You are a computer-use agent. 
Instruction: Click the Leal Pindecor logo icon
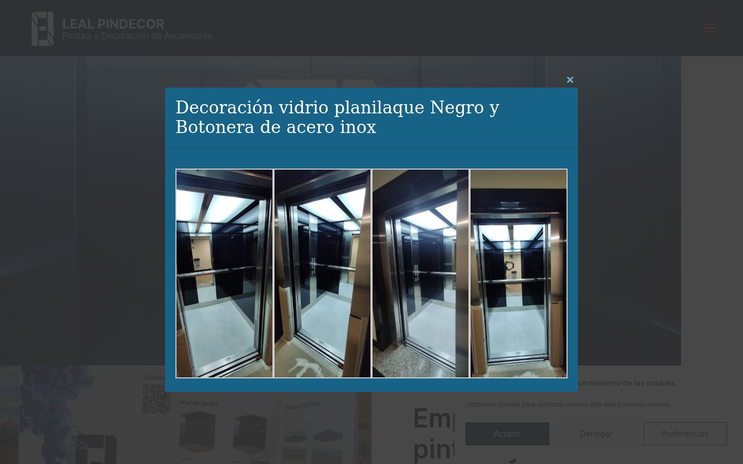[43, 28]
